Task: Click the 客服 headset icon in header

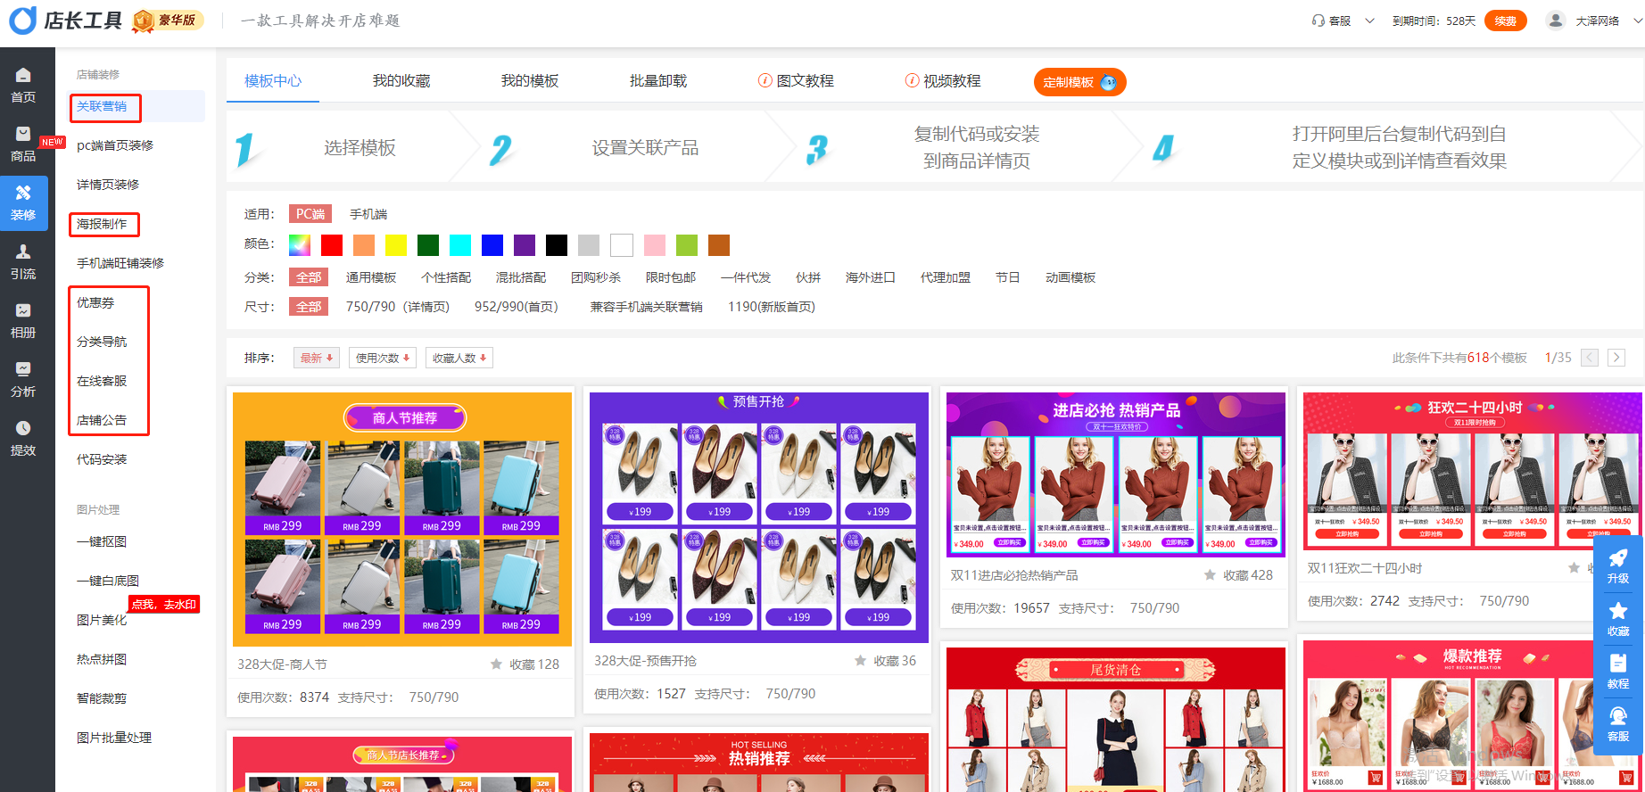Action: [1318, 21]
